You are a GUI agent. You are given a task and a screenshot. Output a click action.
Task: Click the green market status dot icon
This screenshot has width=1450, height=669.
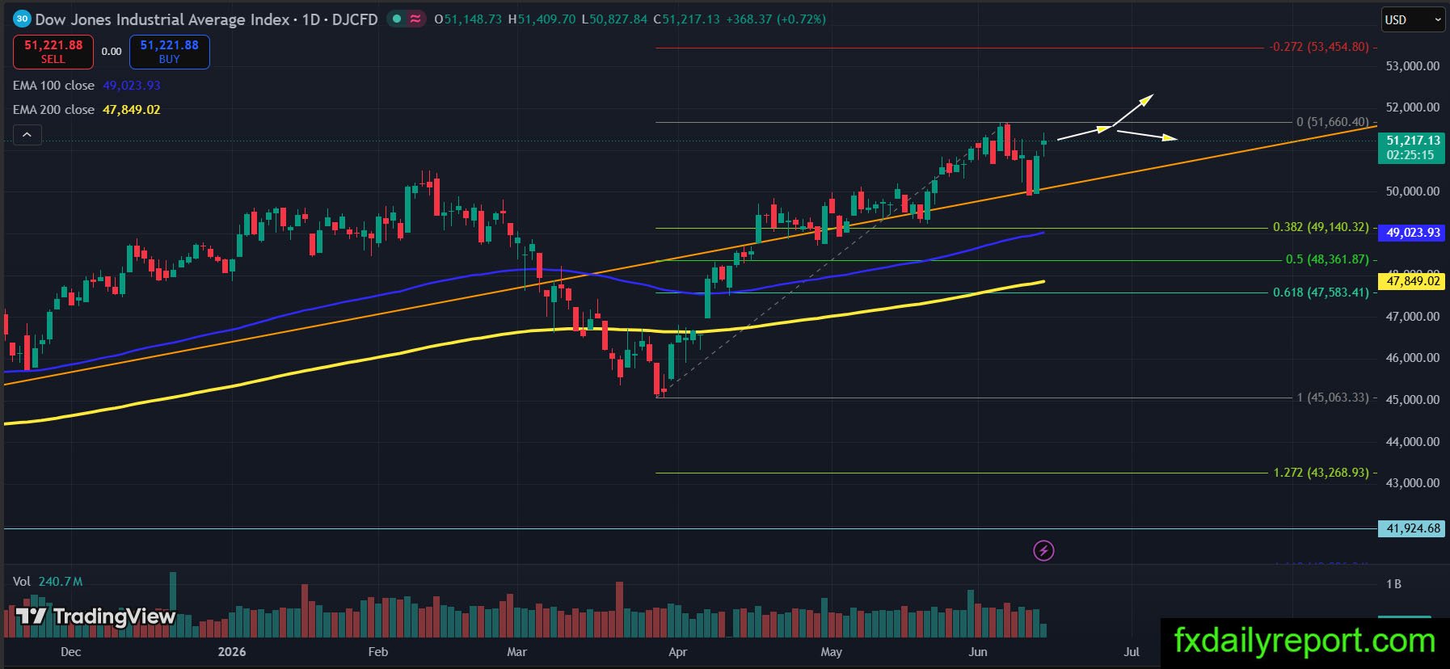(397, 19)
